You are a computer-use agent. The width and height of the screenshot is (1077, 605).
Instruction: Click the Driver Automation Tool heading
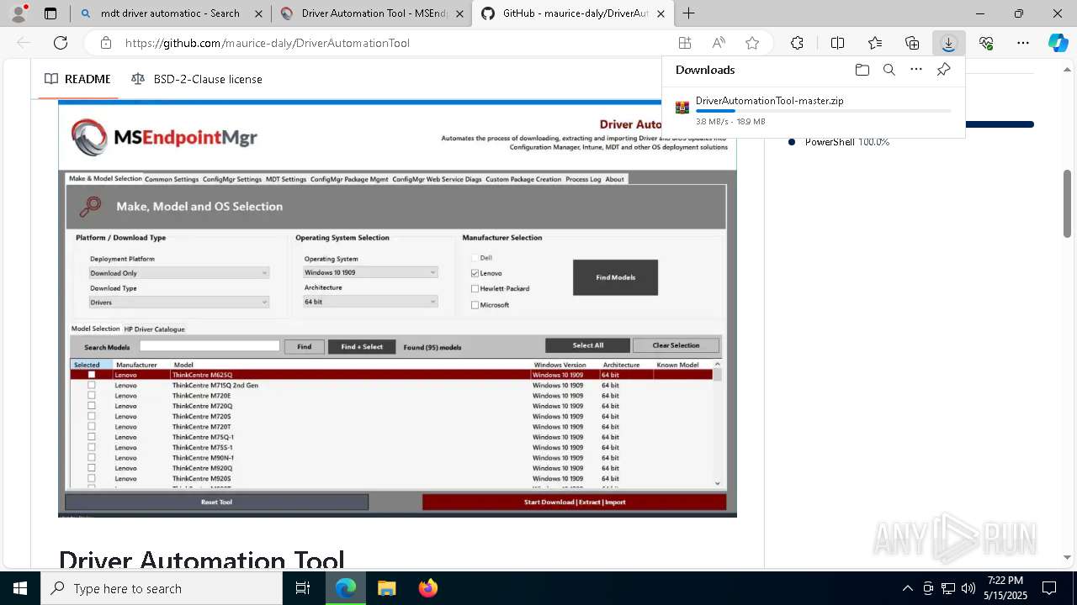(x=202, y=560)
